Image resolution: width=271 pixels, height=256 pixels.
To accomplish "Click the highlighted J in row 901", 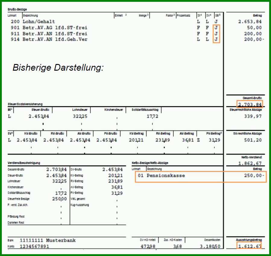I will point(216,28).
